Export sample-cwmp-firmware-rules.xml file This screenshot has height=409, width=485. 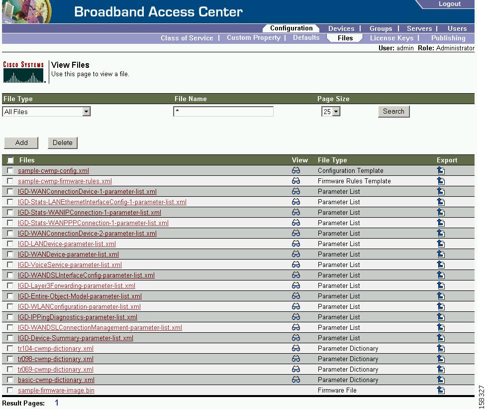tap(441, 181)
